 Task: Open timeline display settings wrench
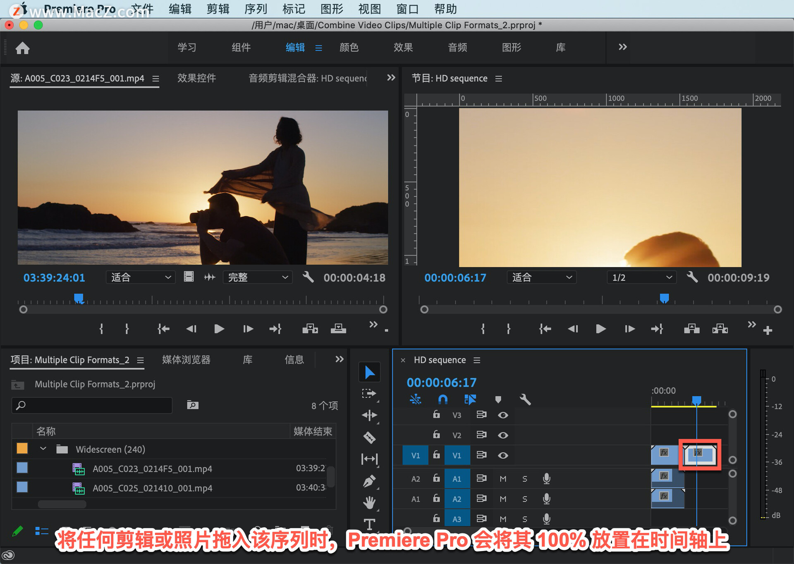pyautogui.click(x=525, y=399)
